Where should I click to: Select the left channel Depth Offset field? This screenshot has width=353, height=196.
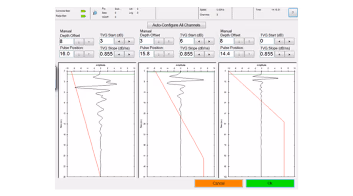[x=66, y=42]
